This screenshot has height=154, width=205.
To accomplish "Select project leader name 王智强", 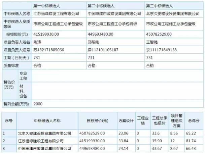I will [152, 42].
